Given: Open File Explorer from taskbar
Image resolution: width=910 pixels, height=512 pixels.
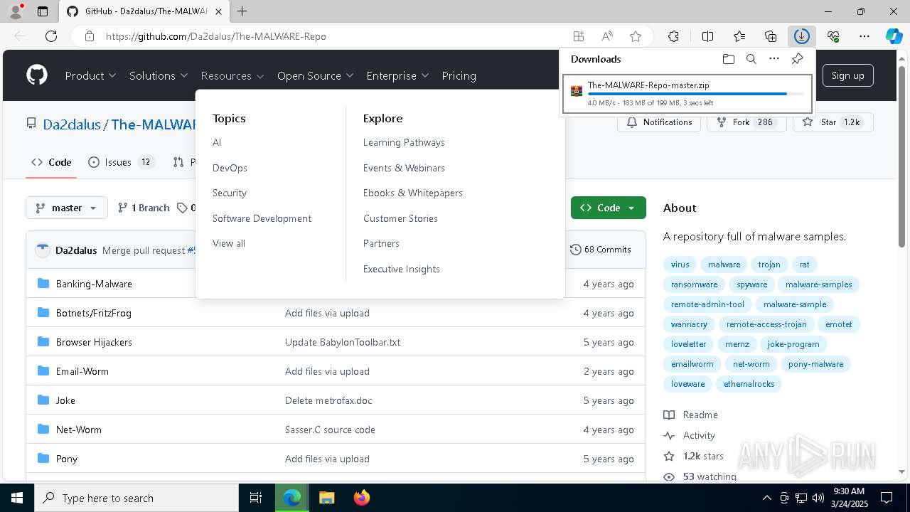Looking at the screenshot, I should [x=326, y=498].
